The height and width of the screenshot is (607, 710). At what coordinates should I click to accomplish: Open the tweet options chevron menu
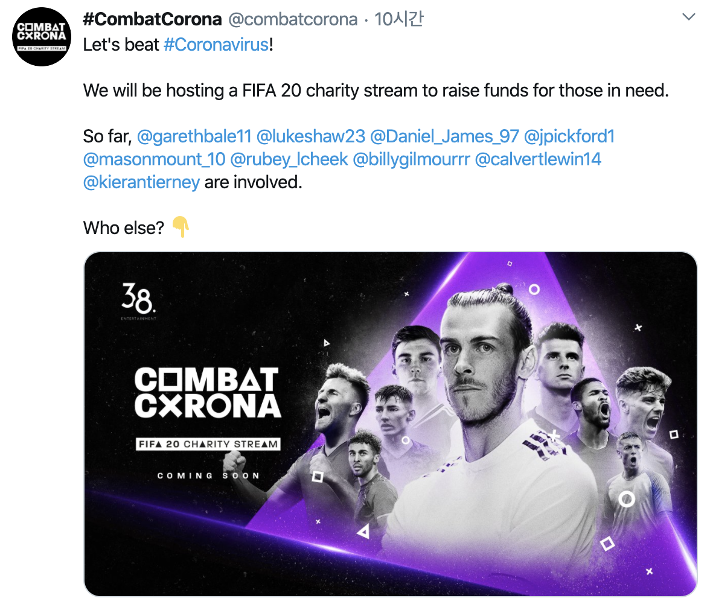tap(688, 17)
